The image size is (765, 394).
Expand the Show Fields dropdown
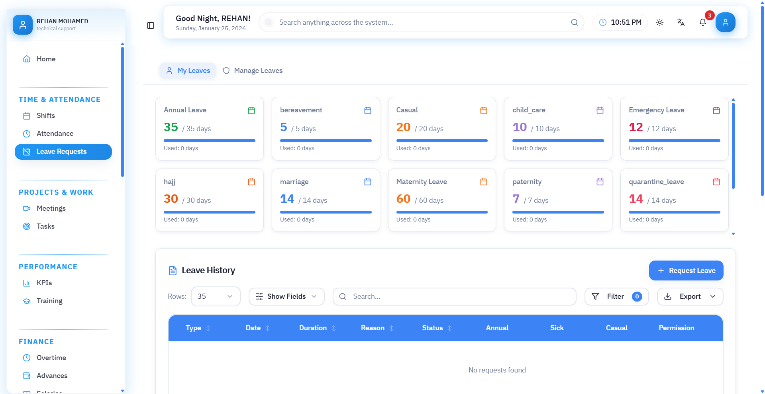(286, 296)
